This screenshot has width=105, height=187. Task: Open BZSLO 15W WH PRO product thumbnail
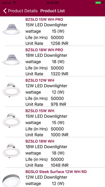tap(12, 29)
